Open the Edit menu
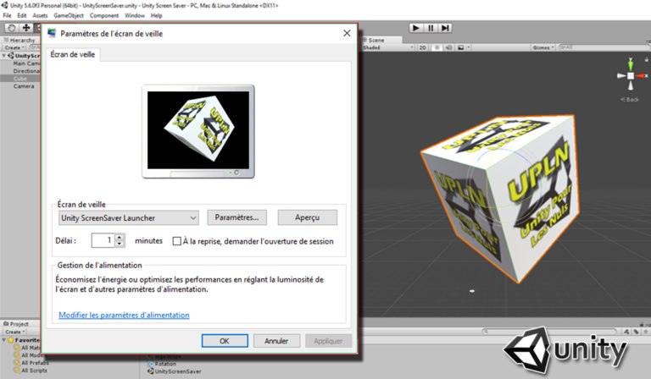This screenshot has width=651, height=379. coord(22,15)
